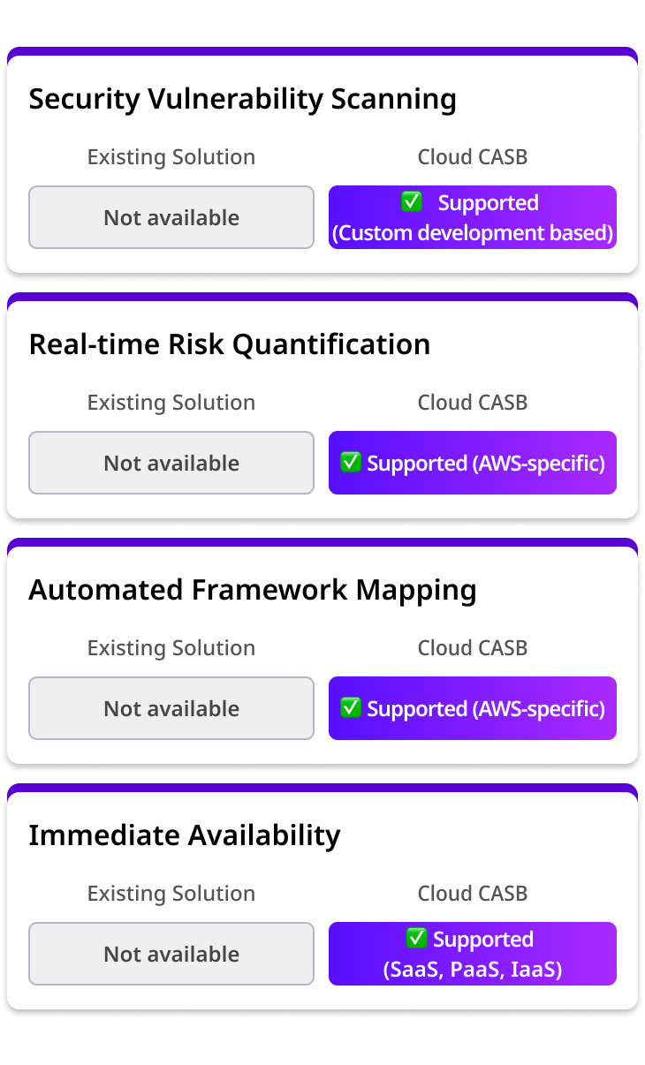Click 'Existing Solution' label in Security Vulnerability card
Image resolution: width=645 pixels, height=1065 pixels.
click(171, 157)
